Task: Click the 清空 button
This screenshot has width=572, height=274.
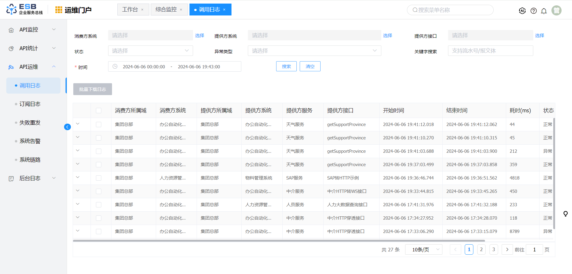Action: 310,66
